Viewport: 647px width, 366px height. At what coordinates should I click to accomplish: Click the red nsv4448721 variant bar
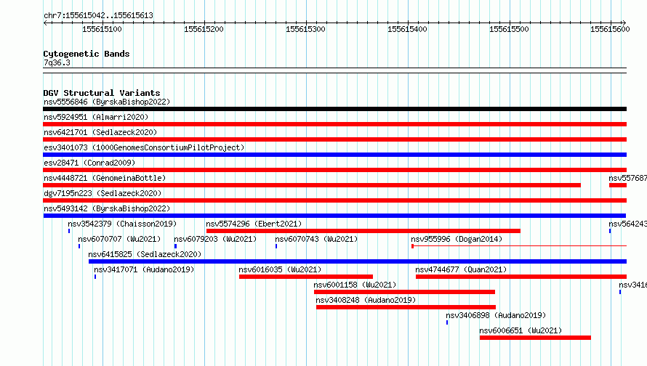(312, 185)
